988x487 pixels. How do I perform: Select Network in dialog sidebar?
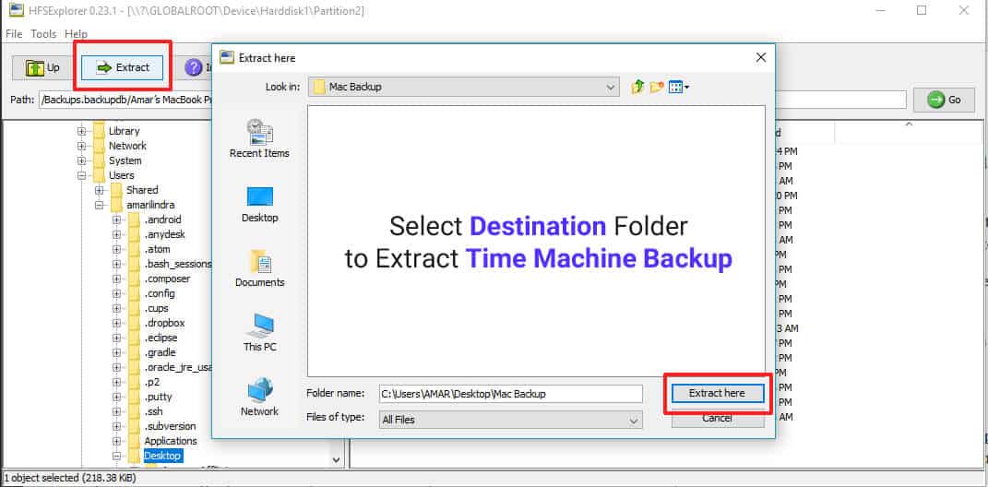coord(259,397)
